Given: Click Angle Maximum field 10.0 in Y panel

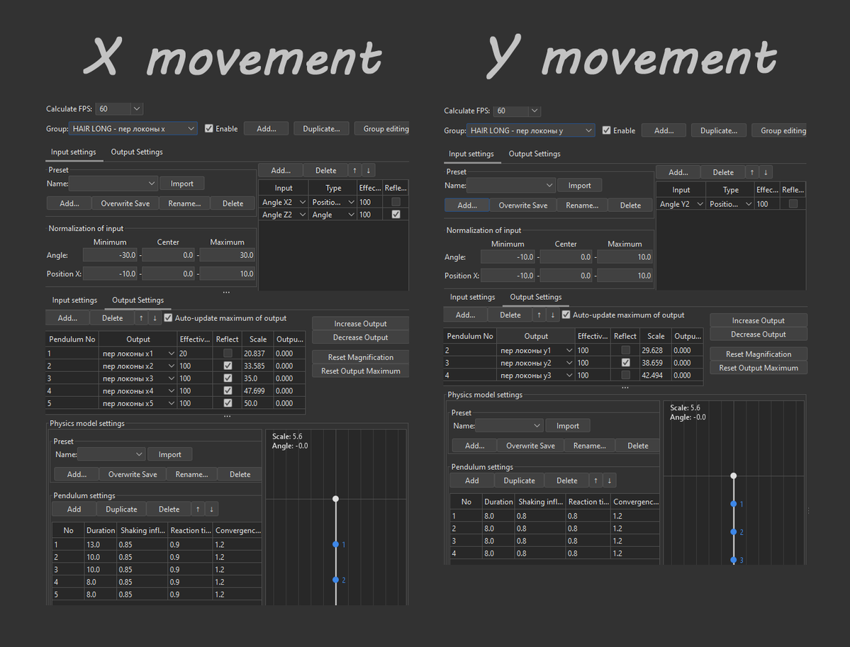Looking at the screenshot, I should [625, 257].
